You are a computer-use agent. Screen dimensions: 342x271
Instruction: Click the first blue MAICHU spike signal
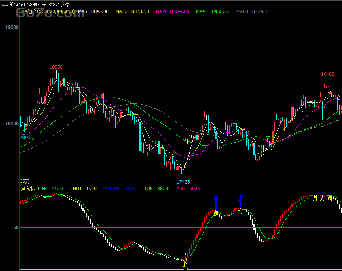[216, 203]
